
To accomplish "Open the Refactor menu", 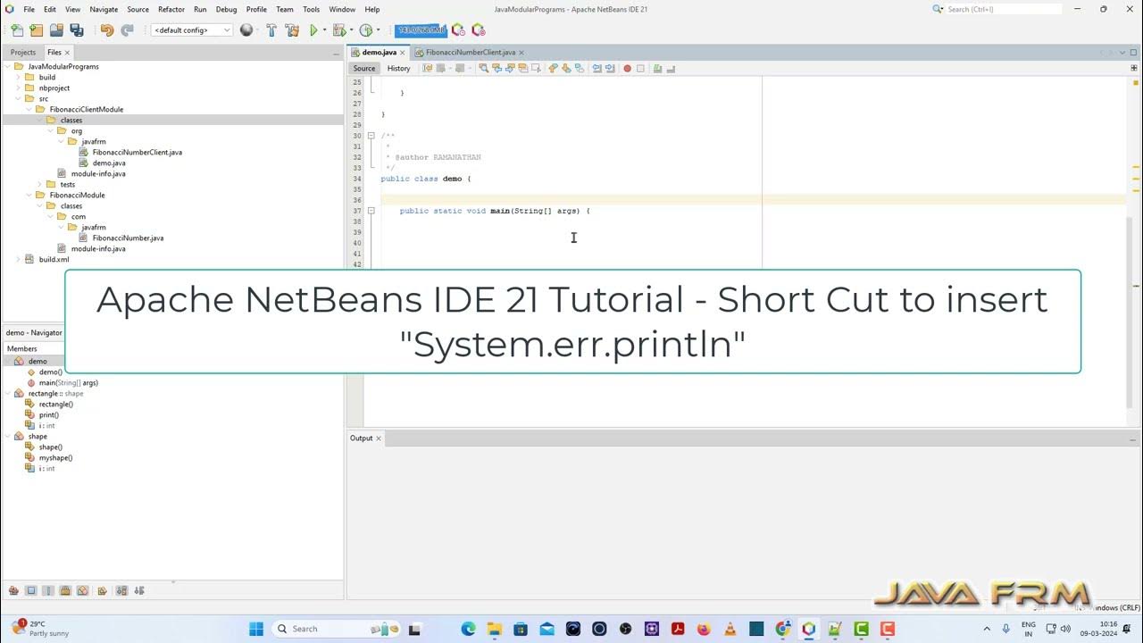I will click(171, 9).
